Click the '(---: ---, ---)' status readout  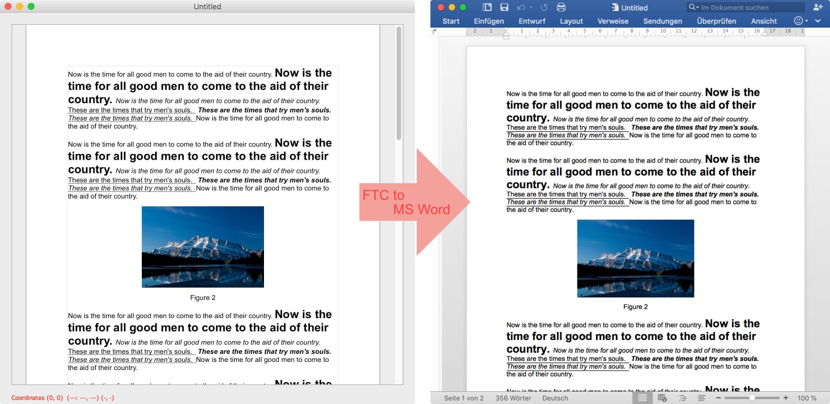click(83, 398)
